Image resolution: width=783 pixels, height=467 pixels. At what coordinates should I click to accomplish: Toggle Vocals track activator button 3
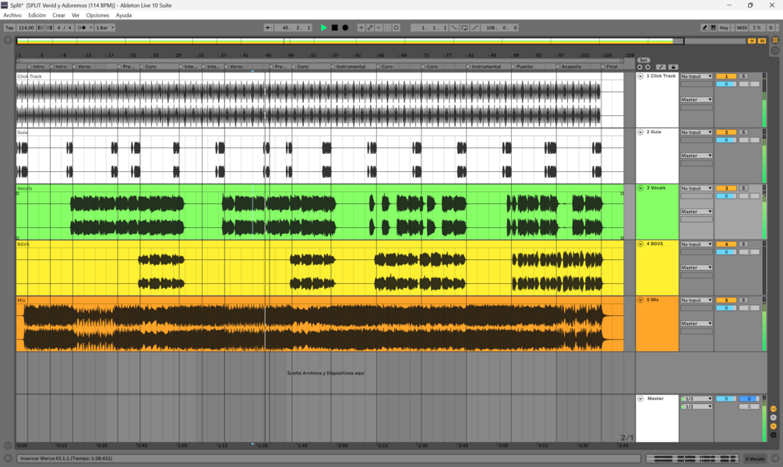(x=726, y=188)
